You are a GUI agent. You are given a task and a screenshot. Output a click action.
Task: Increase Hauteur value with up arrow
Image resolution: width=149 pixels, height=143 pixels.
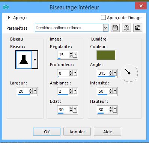coord(111,108)
